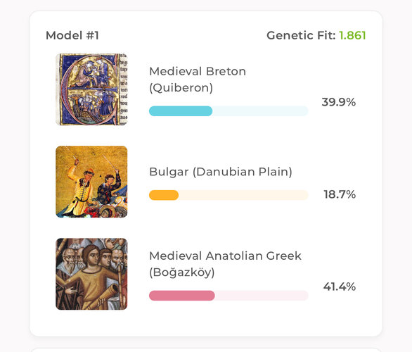The width and height of the screenshot is (412, 352).
Task: Click the unfilled part of the Bulgar bar
Action: pos(243,195)
